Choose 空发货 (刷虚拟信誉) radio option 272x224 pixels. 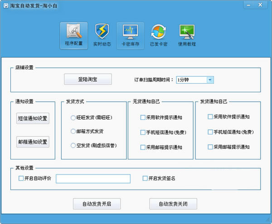[x=73, y=145]
